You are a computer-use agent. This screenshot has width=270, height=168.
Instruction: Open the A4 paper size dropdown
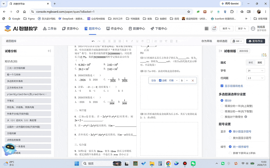pyautogui.click(x=237, y=41)
